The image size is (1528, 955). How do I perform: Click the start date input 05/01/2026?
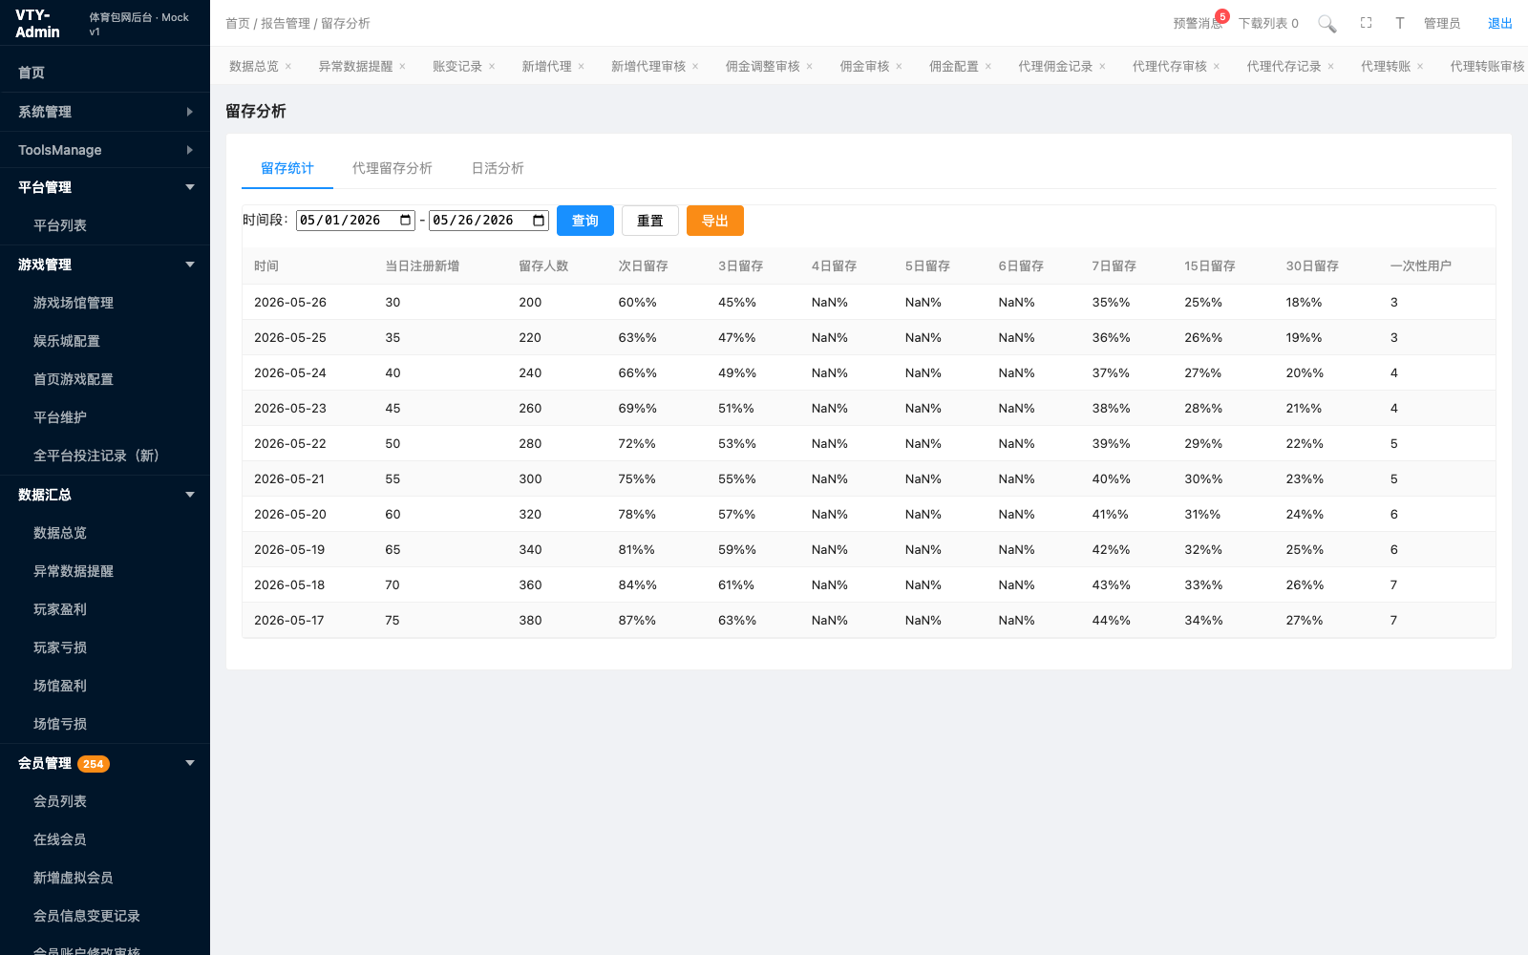(355, 221)
